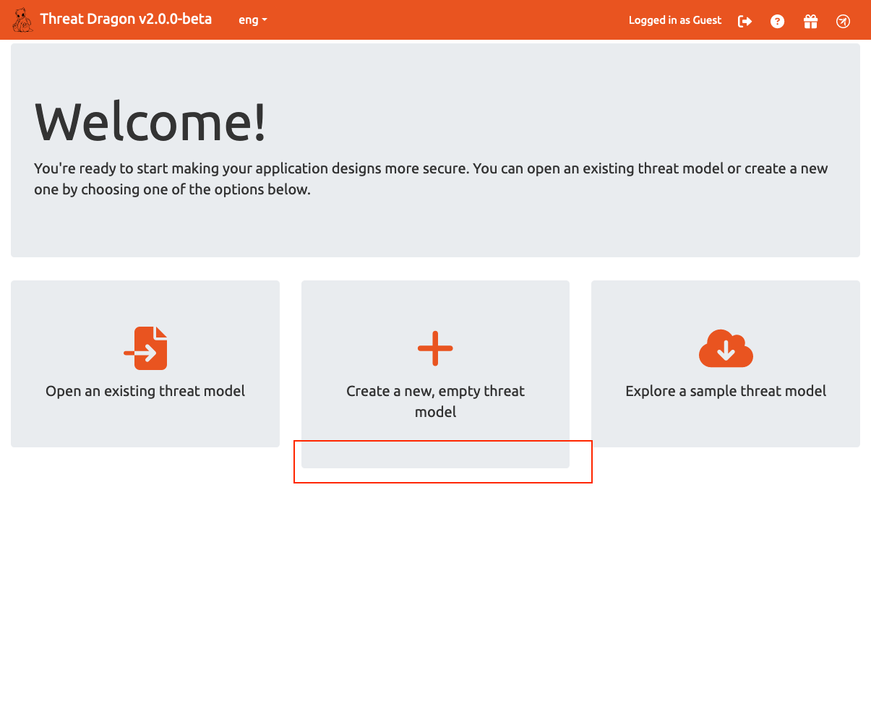The height and width of the screenshot is (701, 871).
Task: Expand the caret next to eng
Action: click(265, 20)
